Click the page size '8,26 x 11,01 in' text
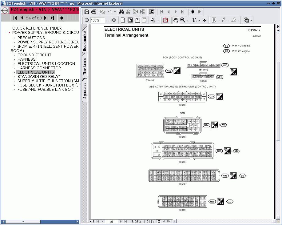This screenshot has height=225, width=282. (143, 222)
